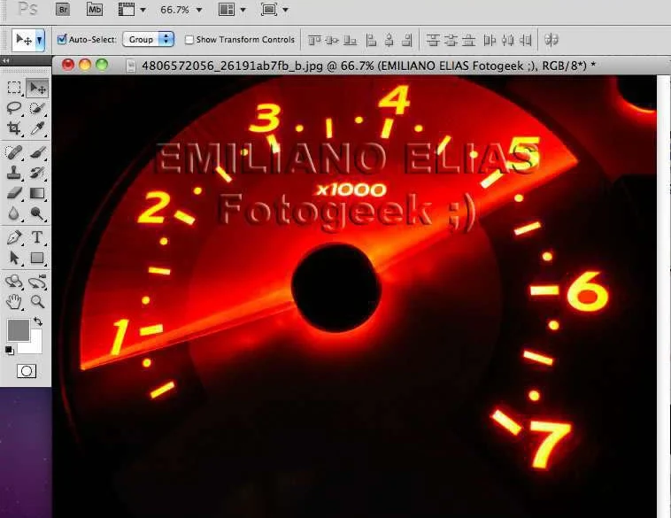Click the document proxy file icon
This screenshot has width=671, height=518.
[x=131, y=66]
